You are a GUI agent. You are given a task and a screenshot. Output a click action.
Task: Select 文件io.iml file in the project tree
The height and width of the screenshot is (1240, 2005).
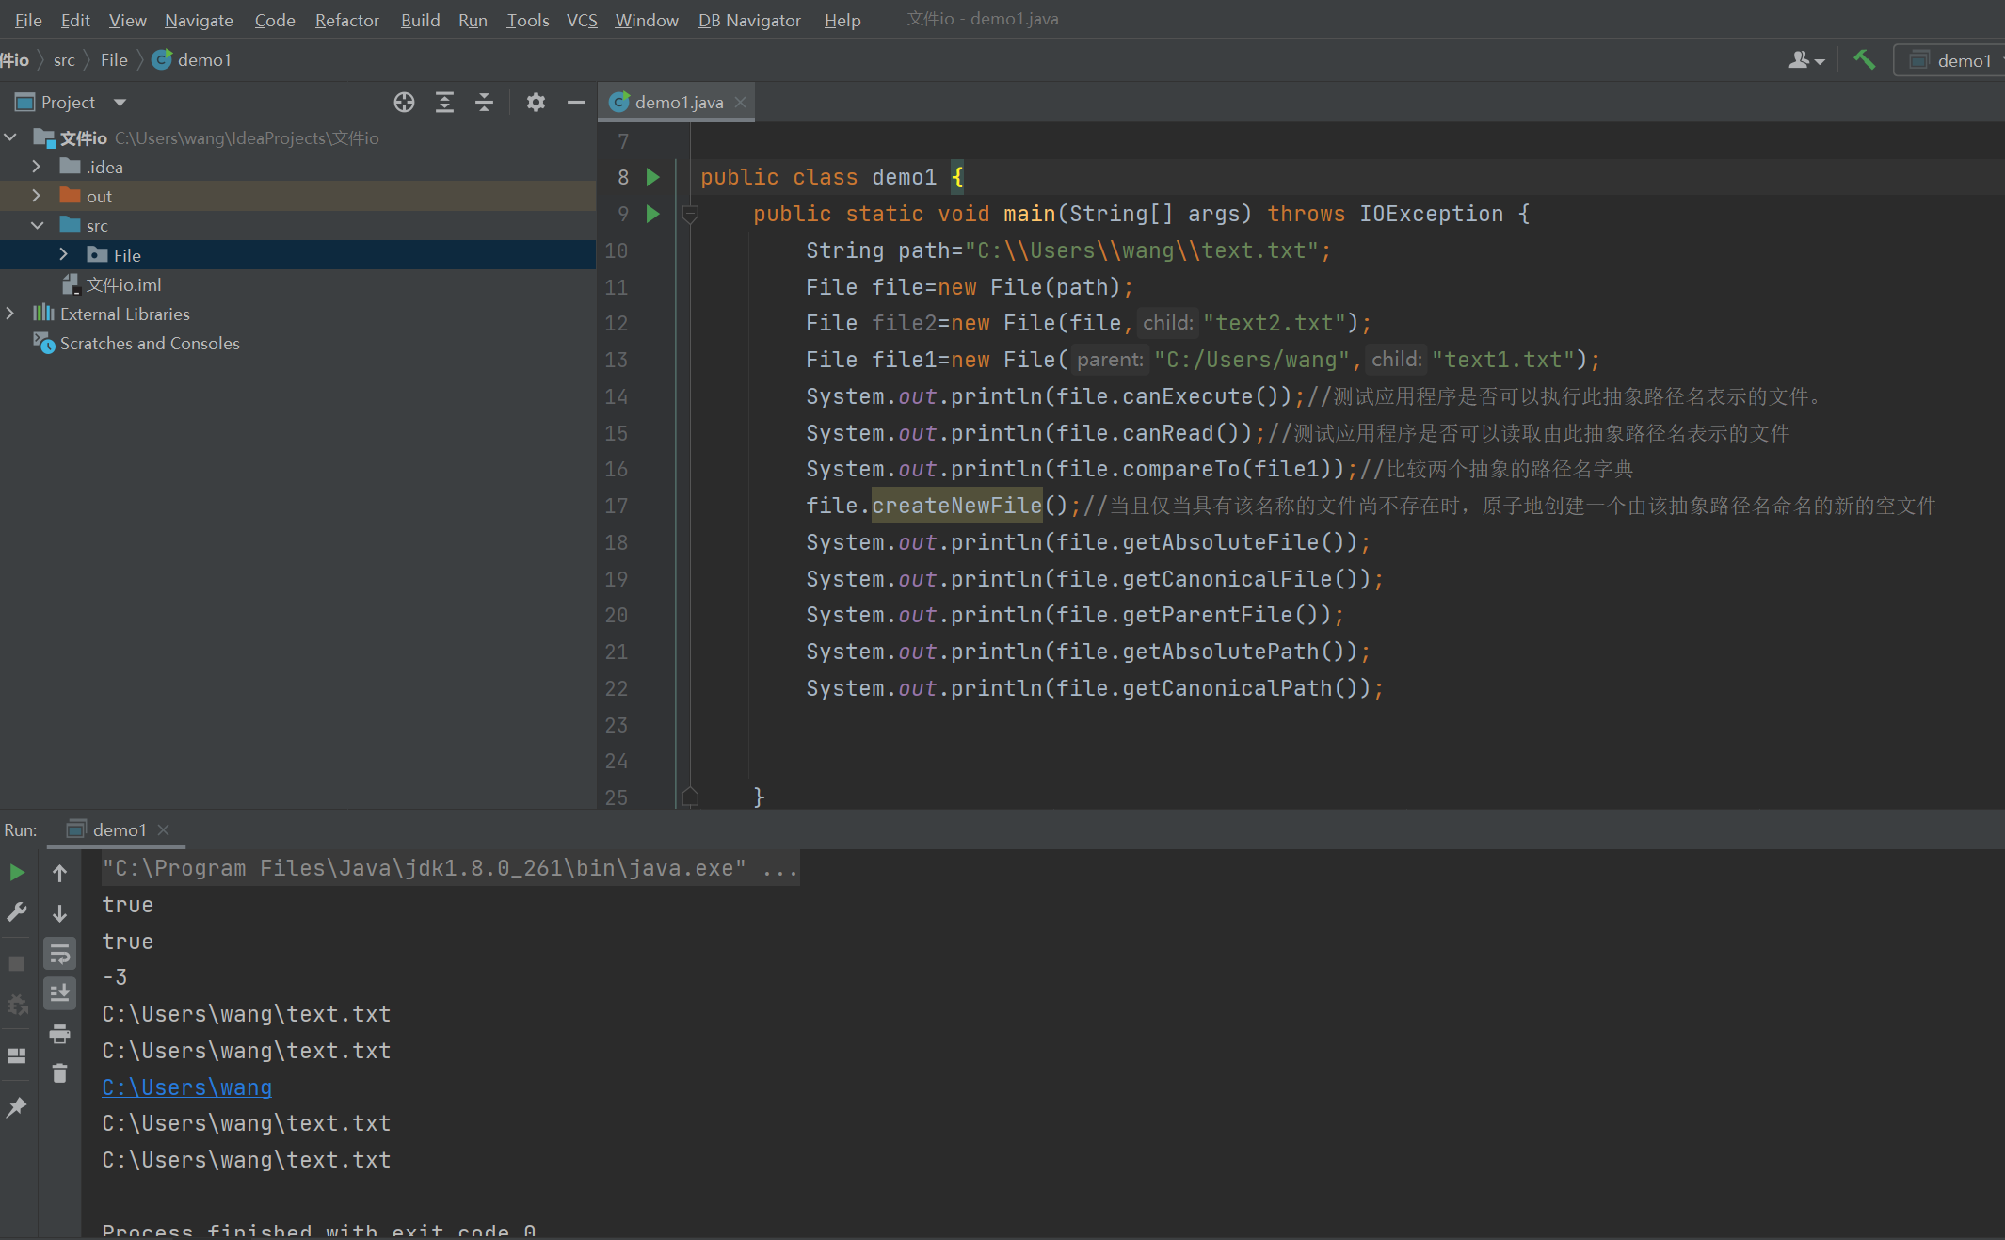point(123,284)
